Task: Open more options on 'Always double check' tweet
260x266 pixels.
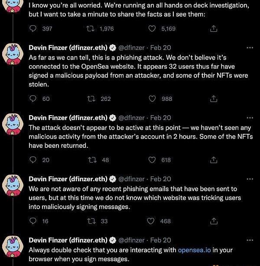Action: [250, 240]
